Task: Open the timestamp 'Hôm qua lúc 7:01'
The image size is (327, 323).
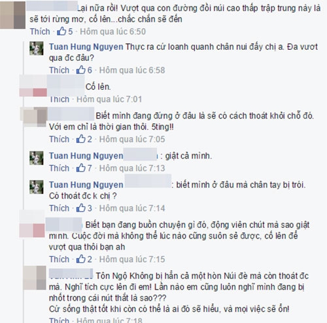Action: tap(109, 100)
